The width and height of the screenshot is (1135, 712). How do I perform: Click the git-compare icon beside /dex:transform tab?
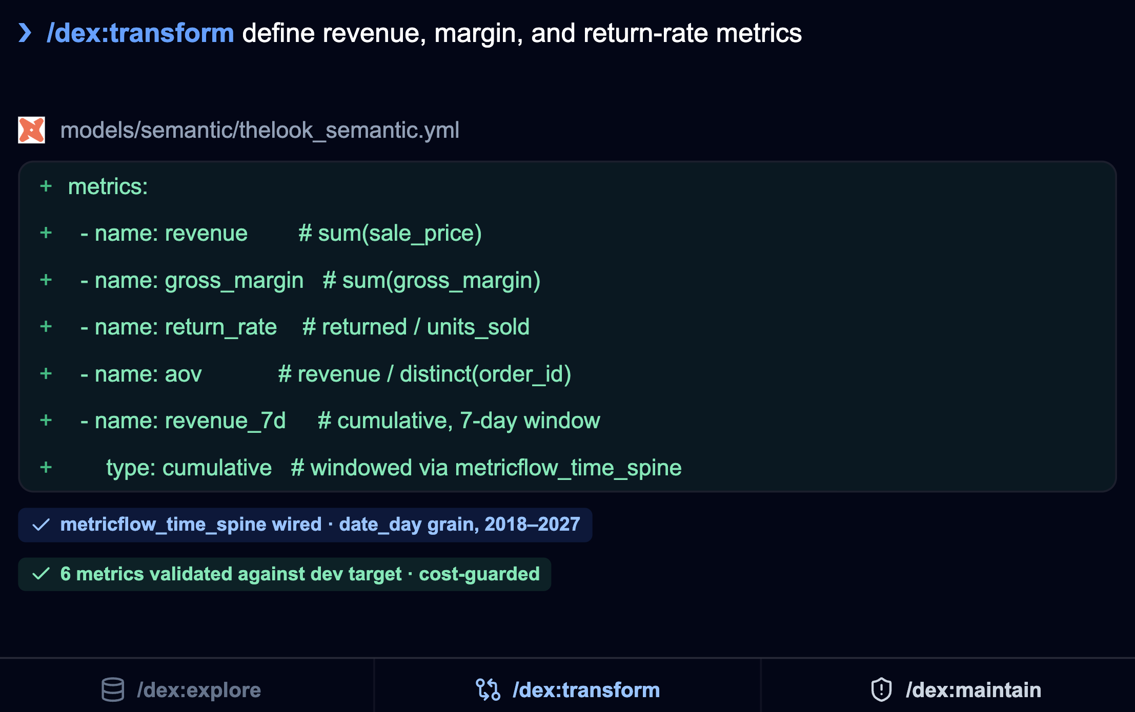pyautogui.click(x=488, y=689)
